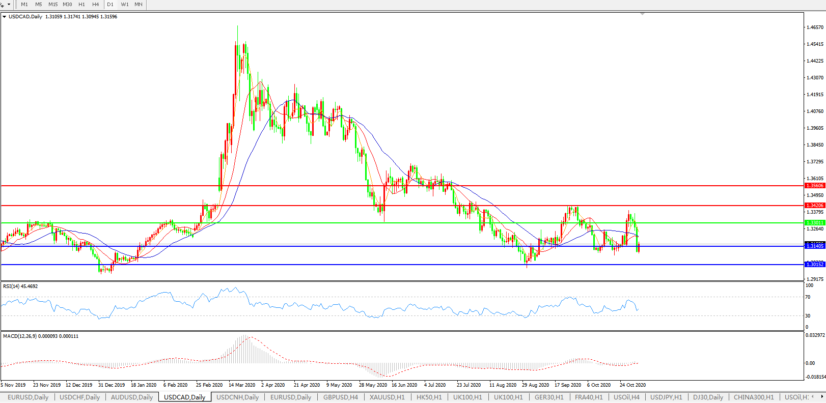Set timeframe to H4
The image size is (826, 403).
pyautogui.click(x=95, y=5)
